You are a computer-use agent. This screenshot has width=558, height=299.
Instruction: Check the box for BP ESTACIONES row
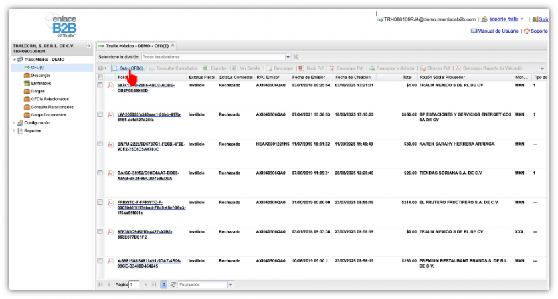[100, 114]
